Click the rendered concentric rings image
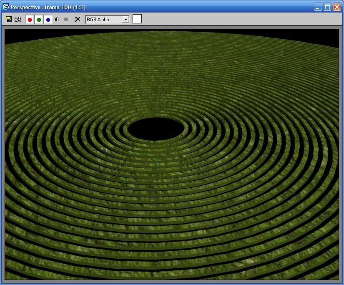This screenshot has width=344, height=285. tap(172, 154)
